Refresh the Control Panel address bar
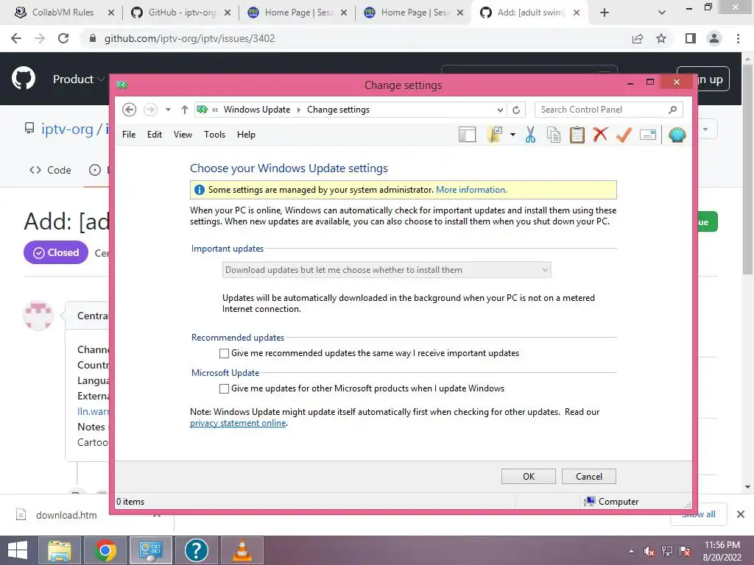 coord(516,110)
